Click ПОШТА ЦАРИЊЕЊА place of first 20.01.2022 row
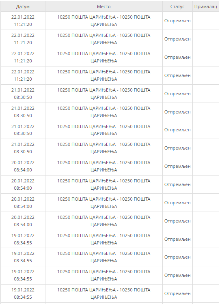 [x=104, y=166]
